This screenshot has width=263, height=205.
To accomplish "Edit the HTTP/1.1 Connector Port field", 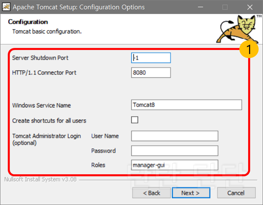I will coord(151,73).
